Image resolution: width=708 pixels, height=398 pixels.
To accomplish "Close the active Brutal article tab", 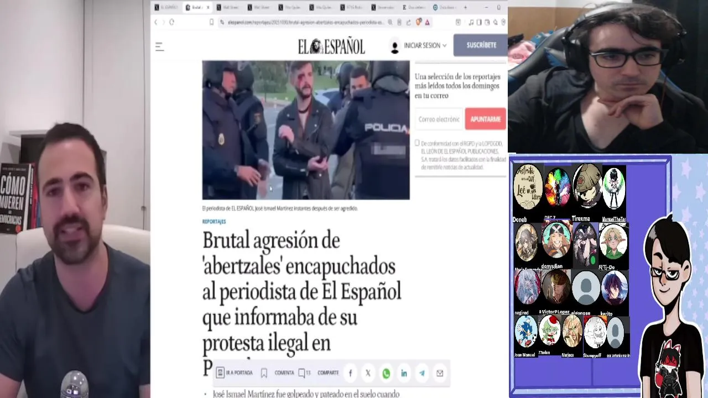I will click(209, 7).
